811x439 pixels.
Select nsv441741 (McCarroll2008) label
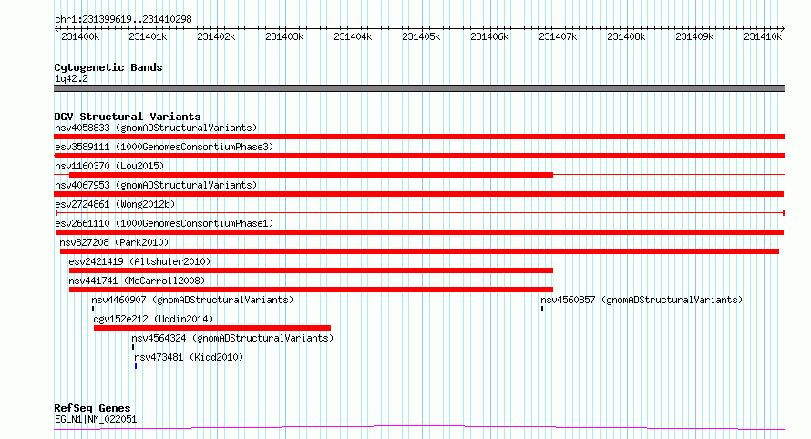tap(137, 281)
